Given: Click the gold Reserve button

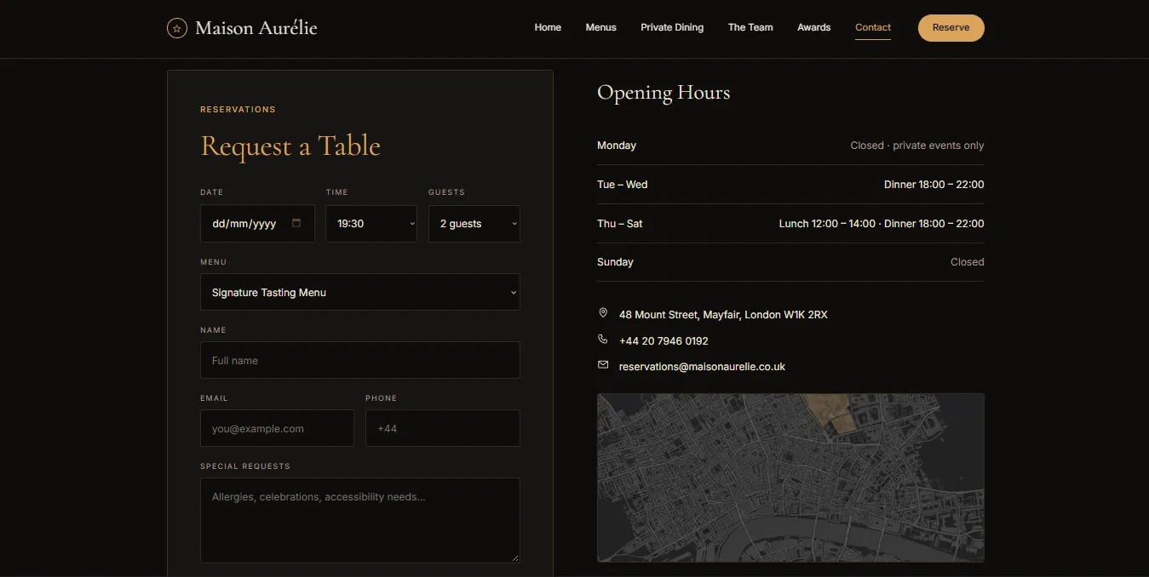Looking at the screenshot, I should tap(951, 27).
